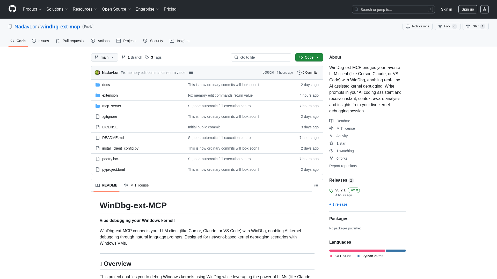Expand the Resources menu

(85, 9)
